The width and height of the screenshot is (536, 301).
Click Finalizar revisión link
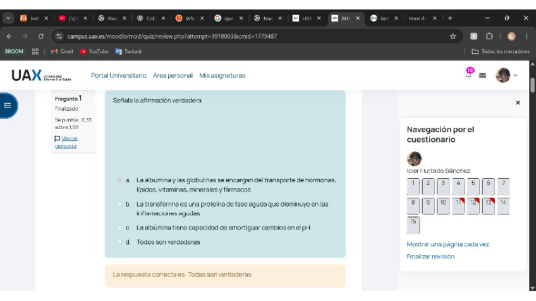[x=430, y=256]
